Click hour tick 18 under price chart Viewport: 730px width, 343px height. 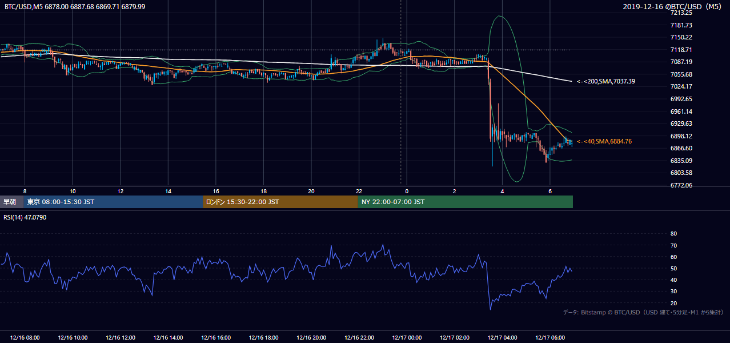263,191
